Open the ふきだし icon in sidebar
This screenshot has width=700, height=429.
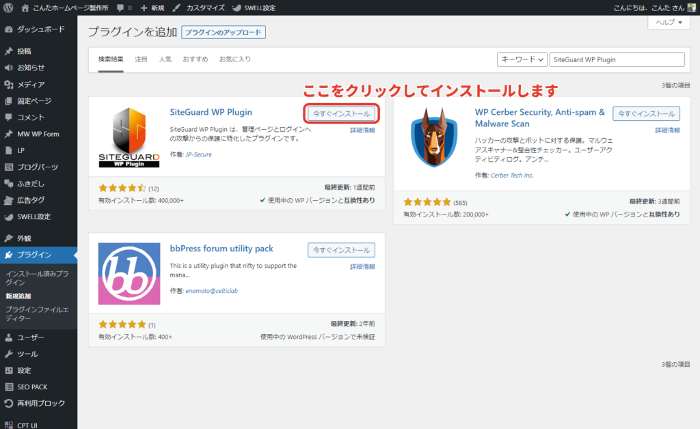[8, 183]
